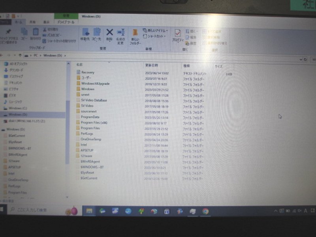
Task: Select the sourcenext folder
Action: [x=87, y=111]
